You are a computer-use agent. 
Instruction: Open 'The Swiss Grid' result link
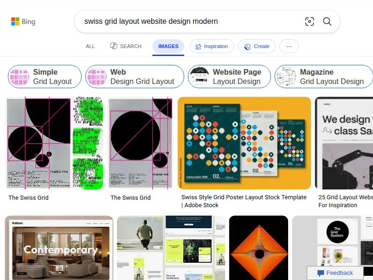[28, 197]
